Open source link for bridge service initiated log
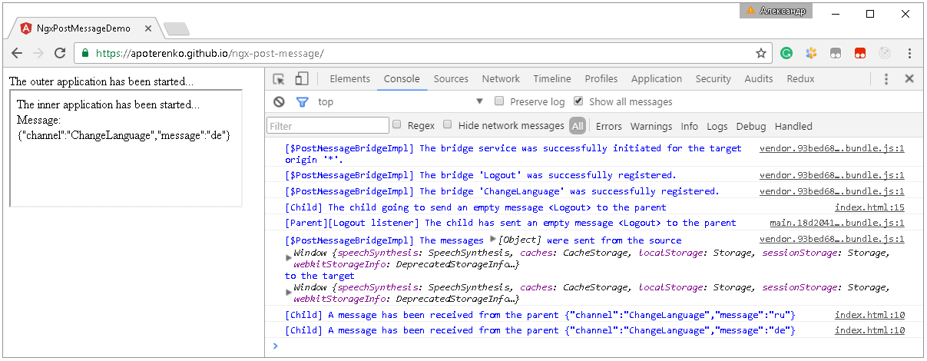Viewport: 927px width, 361px height. [x=832, y=149]
